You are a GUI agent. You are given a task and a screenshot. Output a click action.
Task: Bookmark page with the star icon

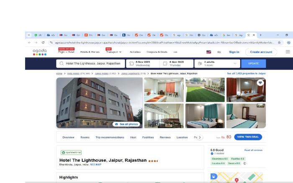click(279, 42)
